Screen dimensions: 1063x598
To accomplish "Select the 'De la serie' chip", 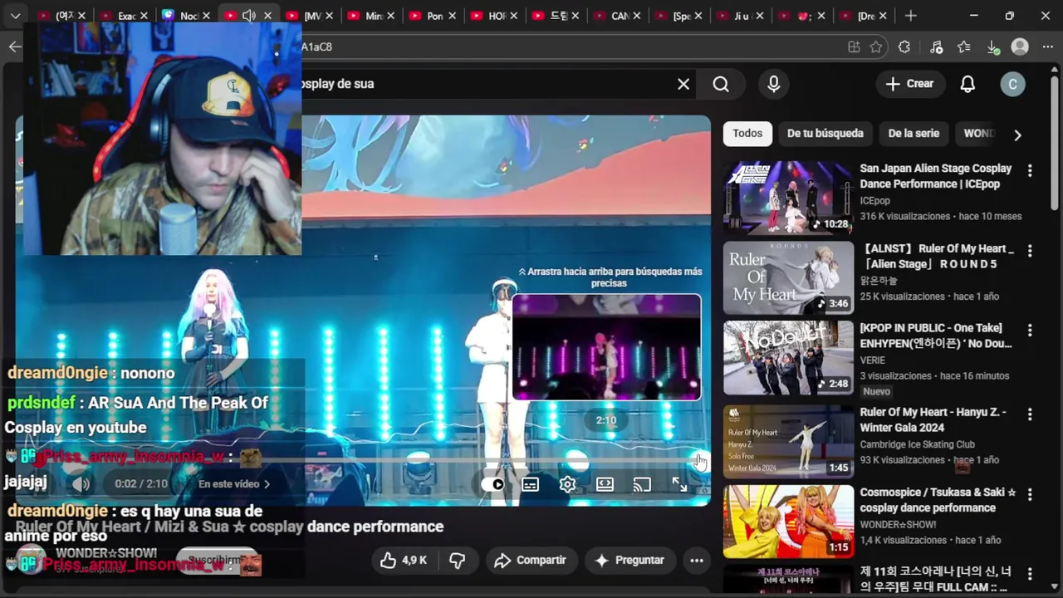I will [914, 133].
